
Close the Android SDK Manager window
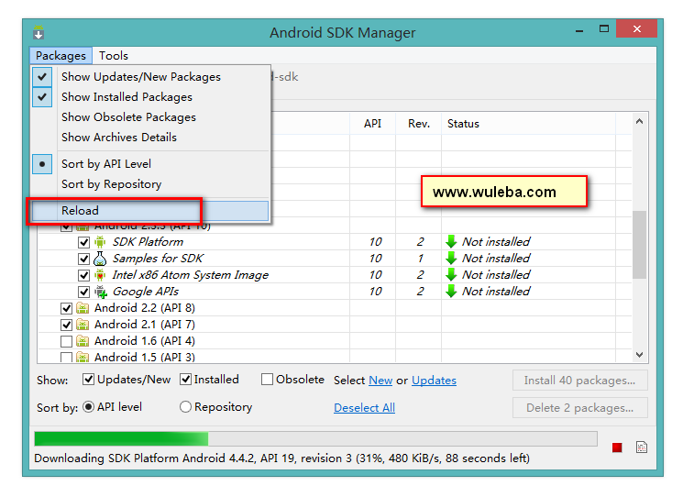636,29
